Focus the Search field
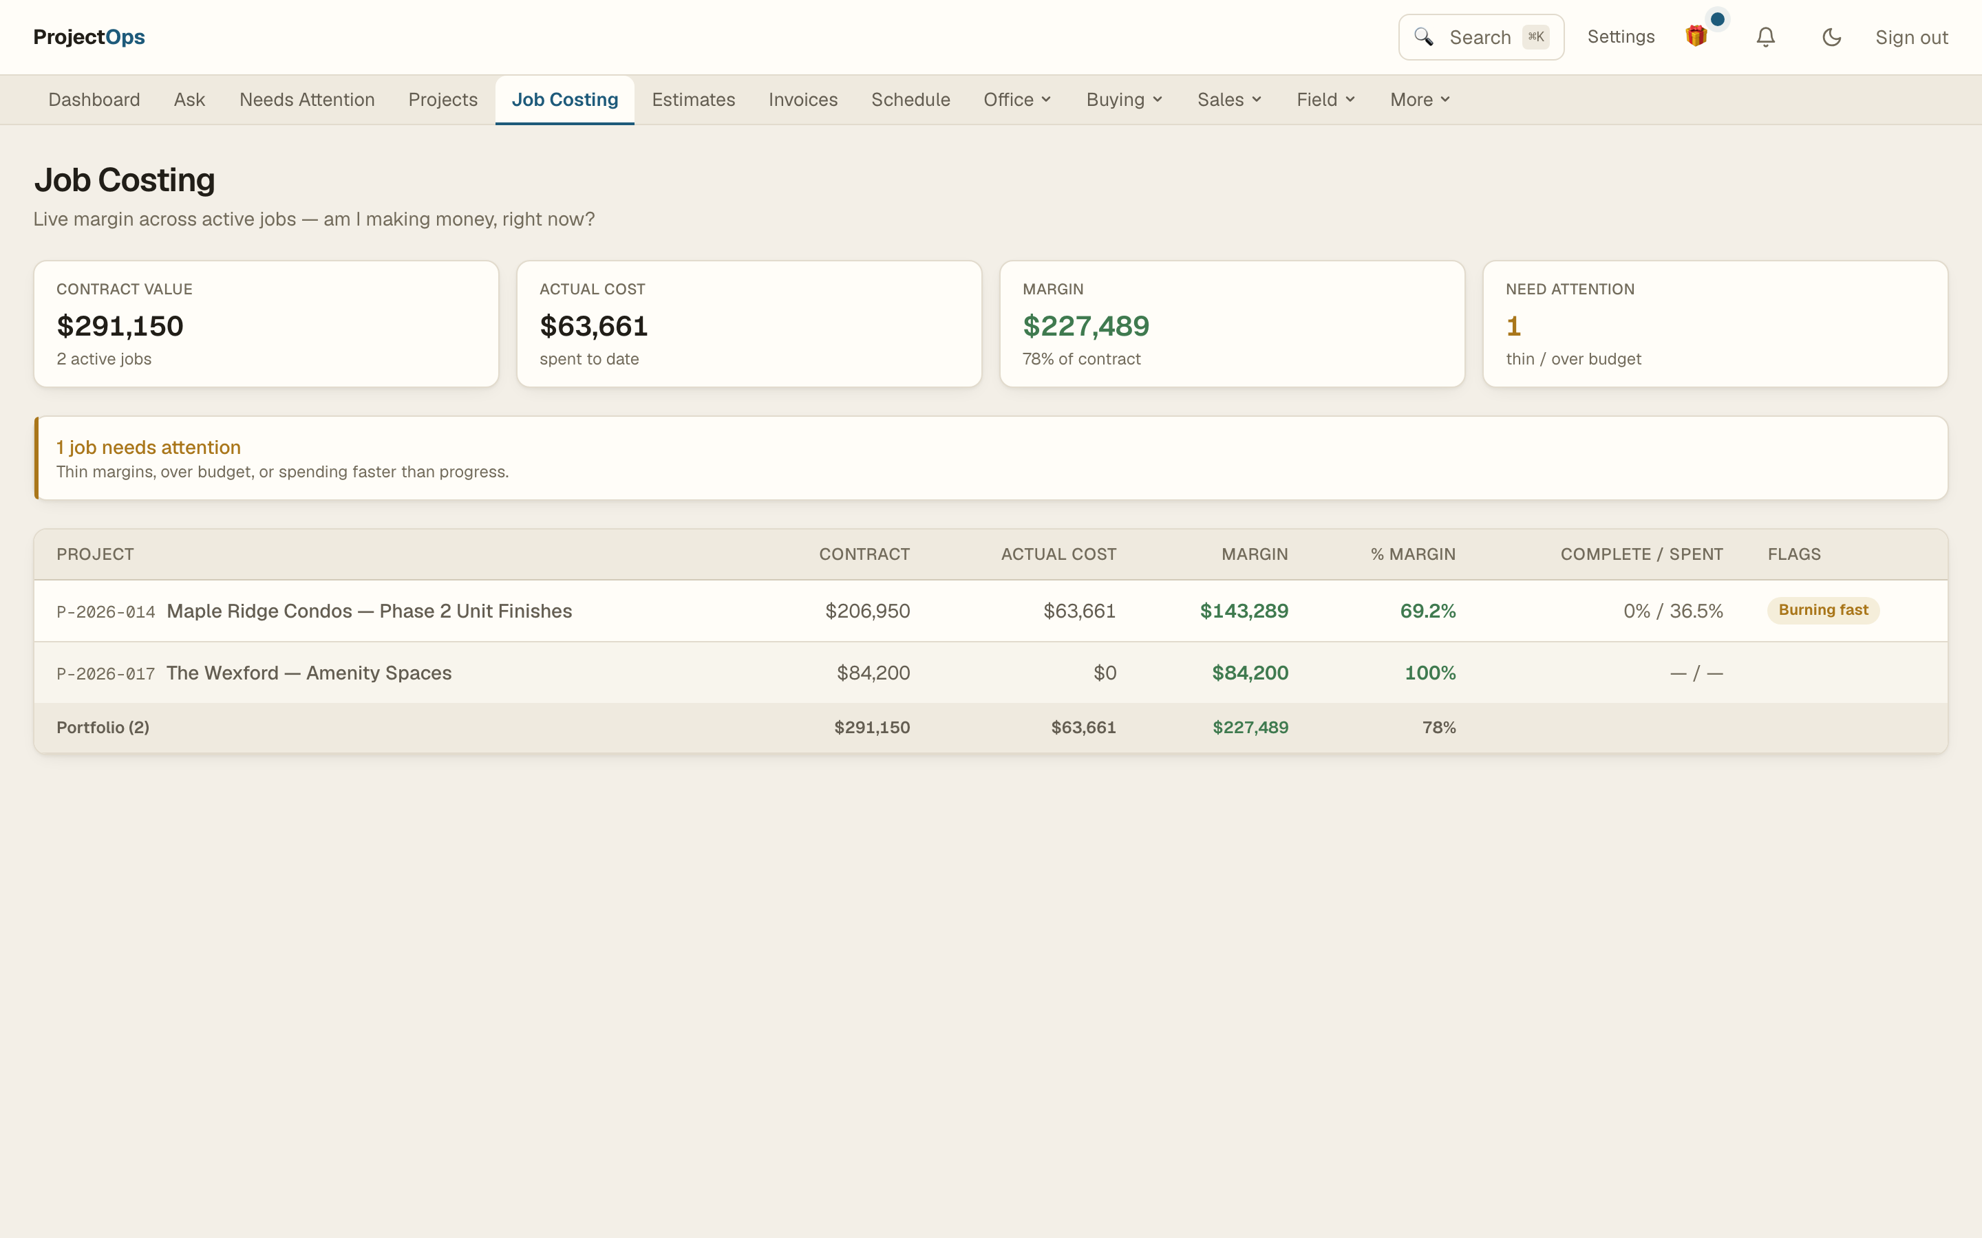 [x=1481, y=37]
